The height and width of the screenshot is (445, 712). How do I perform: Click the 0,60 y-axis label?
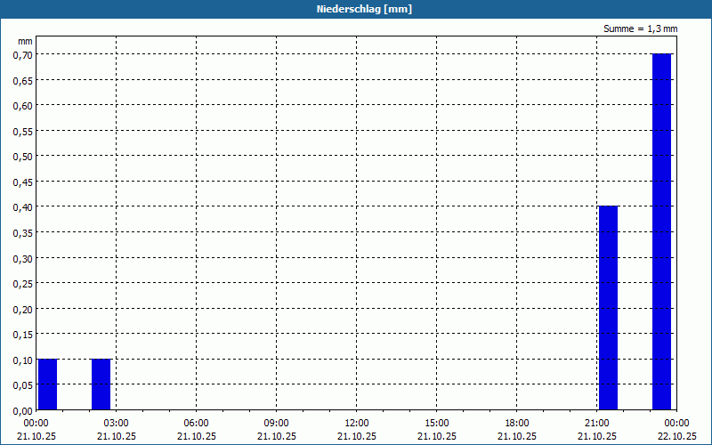pyautogui.click(x=23, y=105)
